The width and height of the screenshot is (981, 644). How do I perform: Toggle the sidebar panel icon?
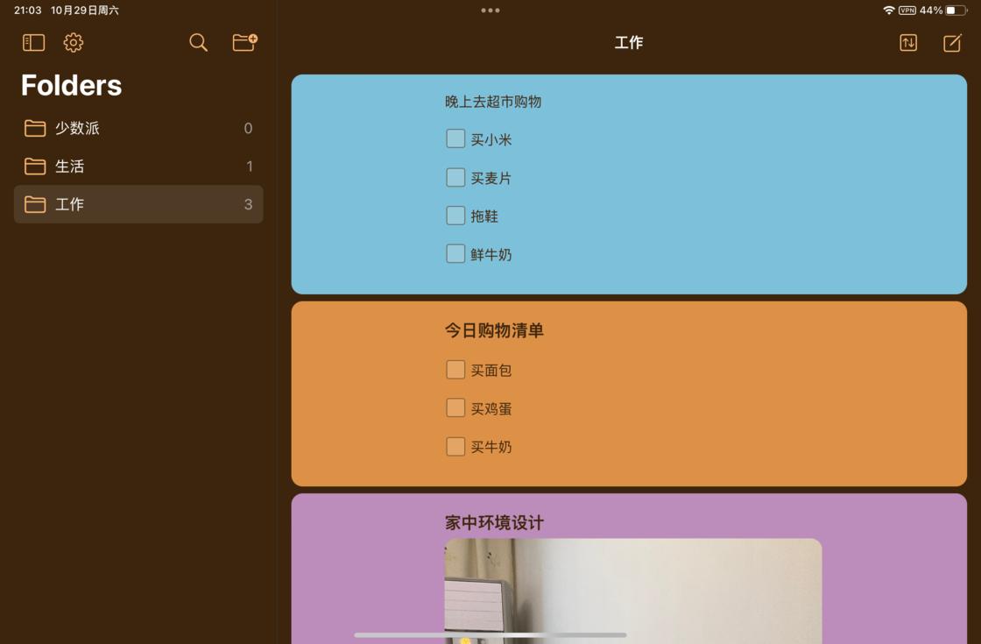pos(33,42)
